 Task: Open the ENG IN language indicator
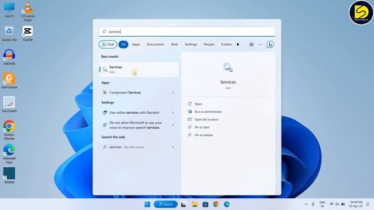322,204
